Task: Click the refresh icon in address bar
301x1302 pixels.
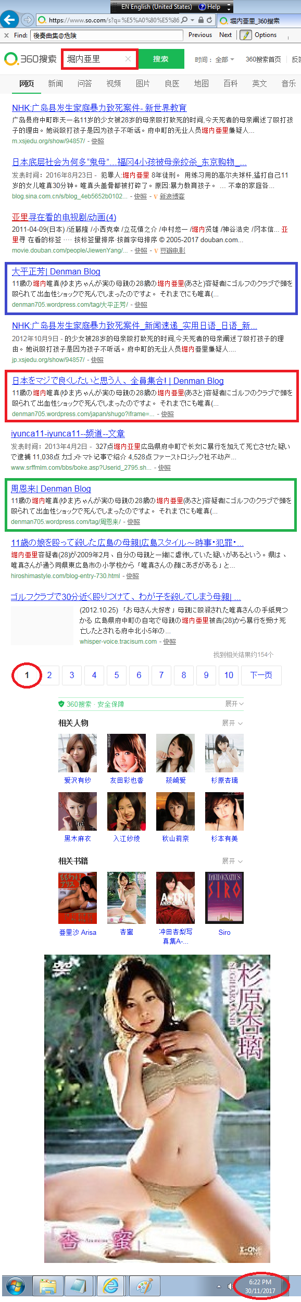Action: pos(209,20)
